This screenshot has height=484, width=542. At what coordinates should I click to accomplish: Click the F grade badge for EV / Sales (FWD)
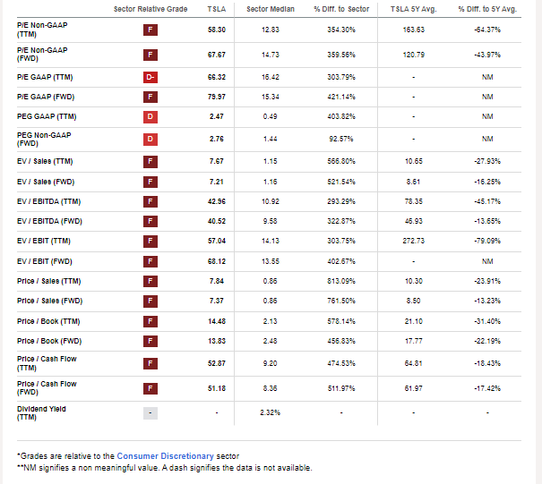click(x=151, y=182)
